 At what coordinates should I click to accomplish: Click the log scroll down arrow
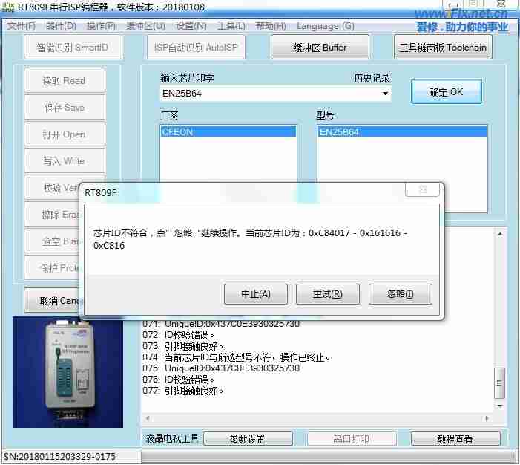pos(500,406)
